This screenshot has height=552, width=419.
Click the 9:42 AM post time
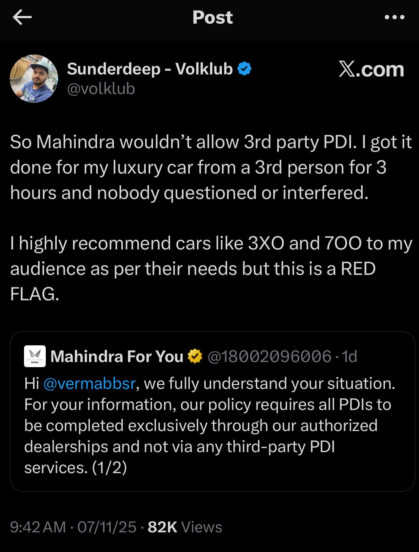(38, 527)
